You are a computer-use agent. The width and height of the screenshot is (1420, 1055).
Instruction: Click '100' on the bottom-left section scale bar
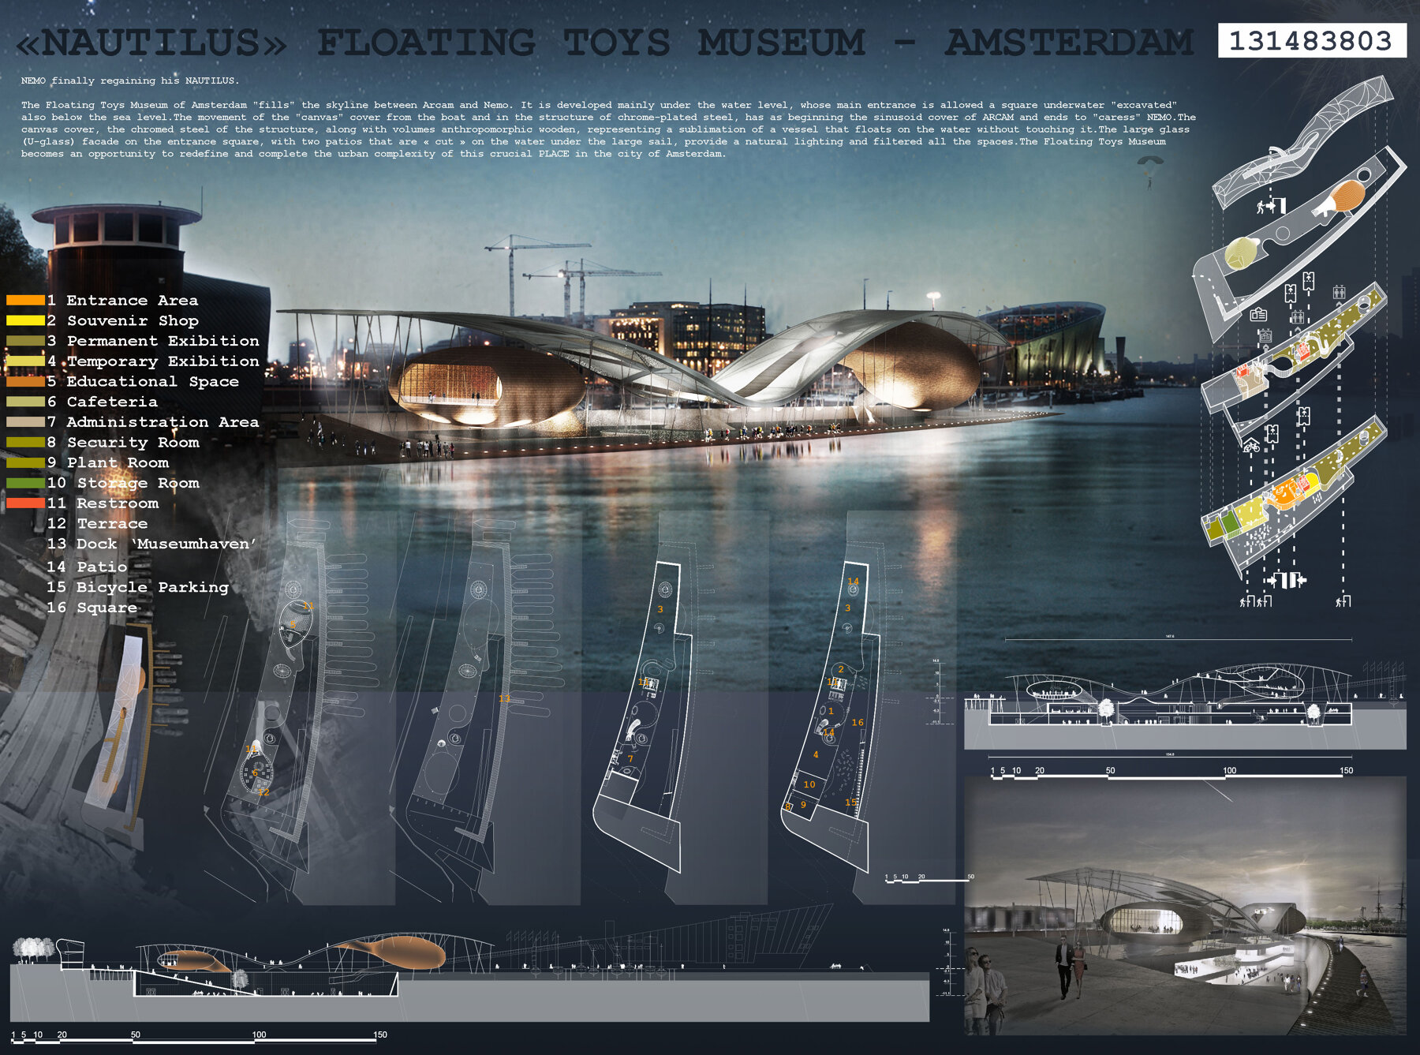(x=259, y=1034)
